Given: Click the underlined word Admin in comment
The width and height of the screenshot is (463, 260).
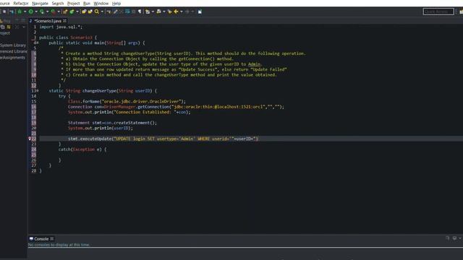Looking at the screenshot, I should click(254, 64).
